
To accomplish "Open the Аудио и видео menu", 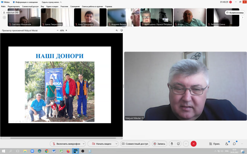I will coord(52,7).
